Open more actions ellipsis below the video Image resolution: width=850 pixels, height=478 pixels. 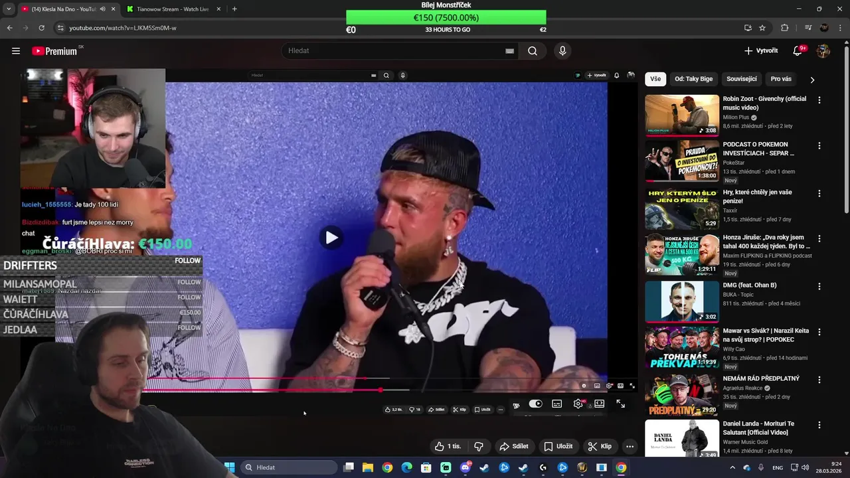coord(630,446)
